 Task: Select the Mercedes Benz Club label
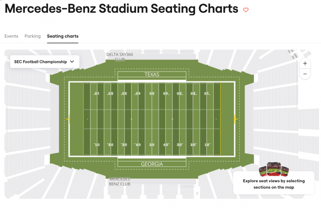pyautogui.click(x=120, y=182)
